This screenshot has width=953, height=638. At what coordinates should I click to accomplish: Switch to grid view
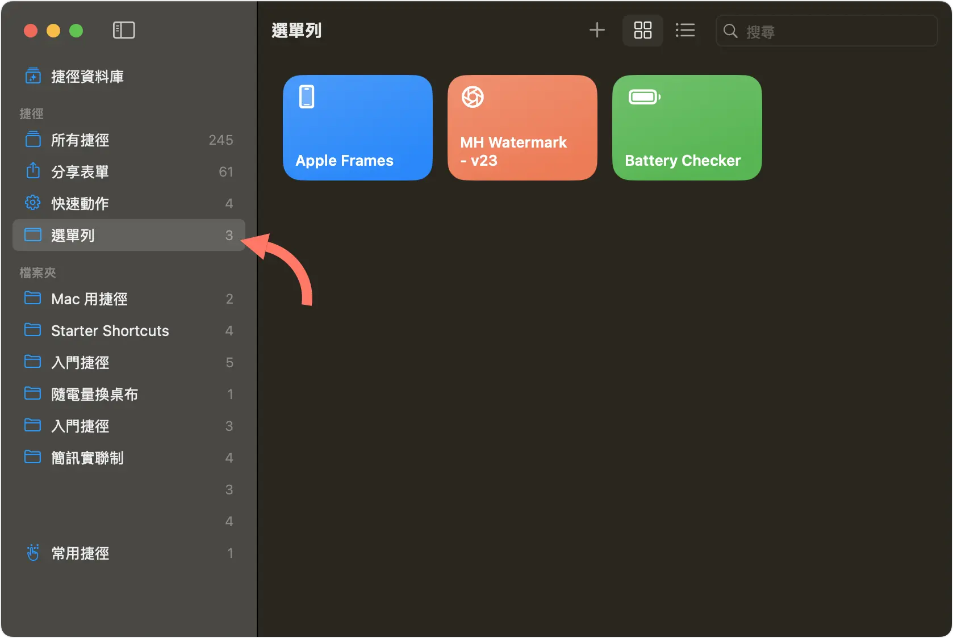tap(643, 30)
